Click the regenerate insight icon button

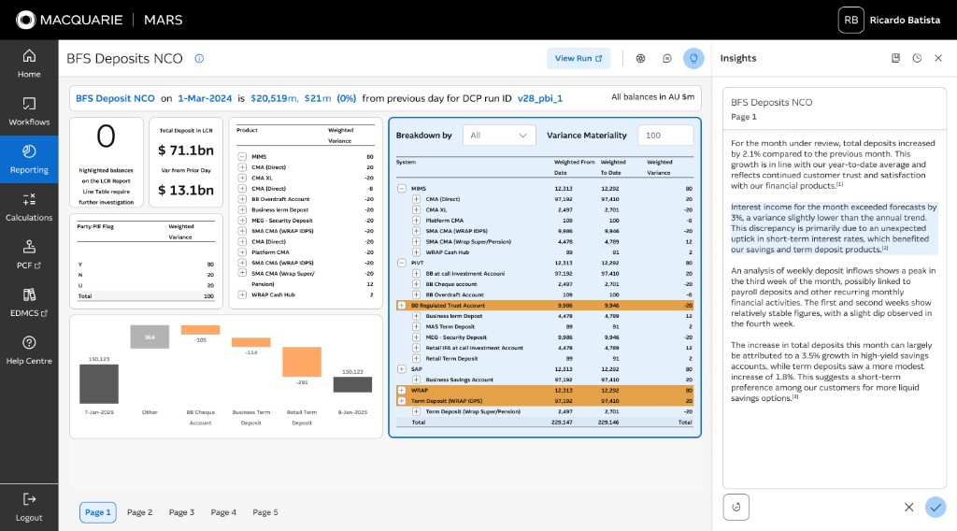click(x=736, y=508)
